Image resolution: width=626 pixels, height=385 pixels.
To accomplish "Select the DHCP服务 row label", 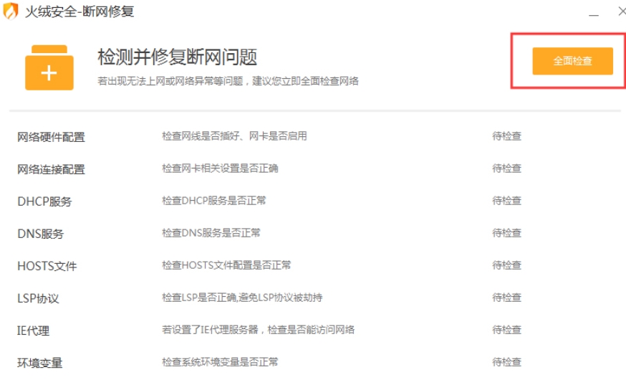I will (44, 201).
